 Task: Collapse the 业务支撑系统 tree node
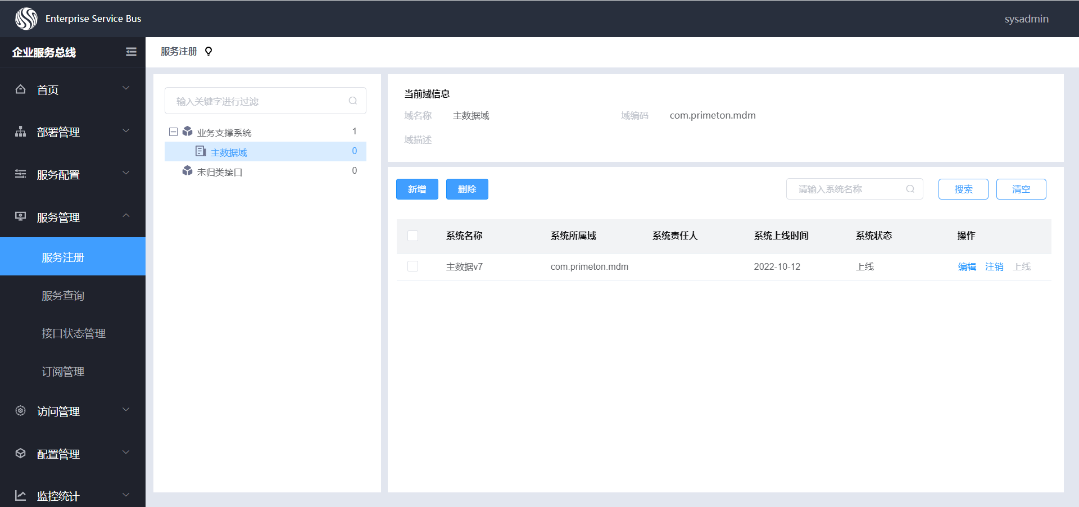pos(173,132)
